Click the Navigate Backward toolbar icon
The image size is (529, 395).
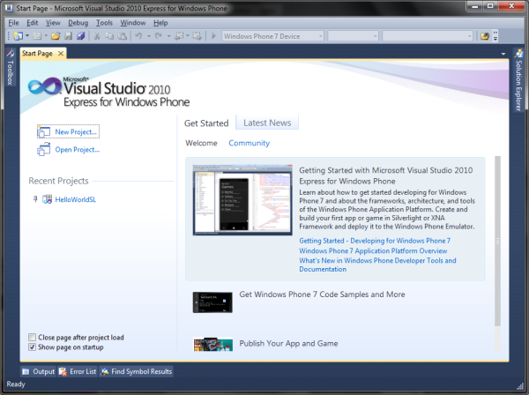[179, 36]
